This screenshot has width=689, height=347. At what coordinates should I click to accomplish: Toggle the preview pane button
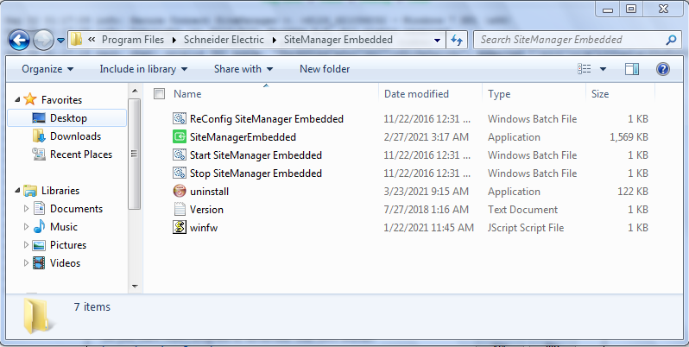point(631,69)
